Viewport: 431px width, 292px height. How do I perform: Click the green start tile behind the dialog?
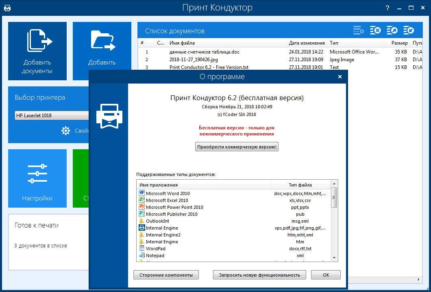coord(81,178)
